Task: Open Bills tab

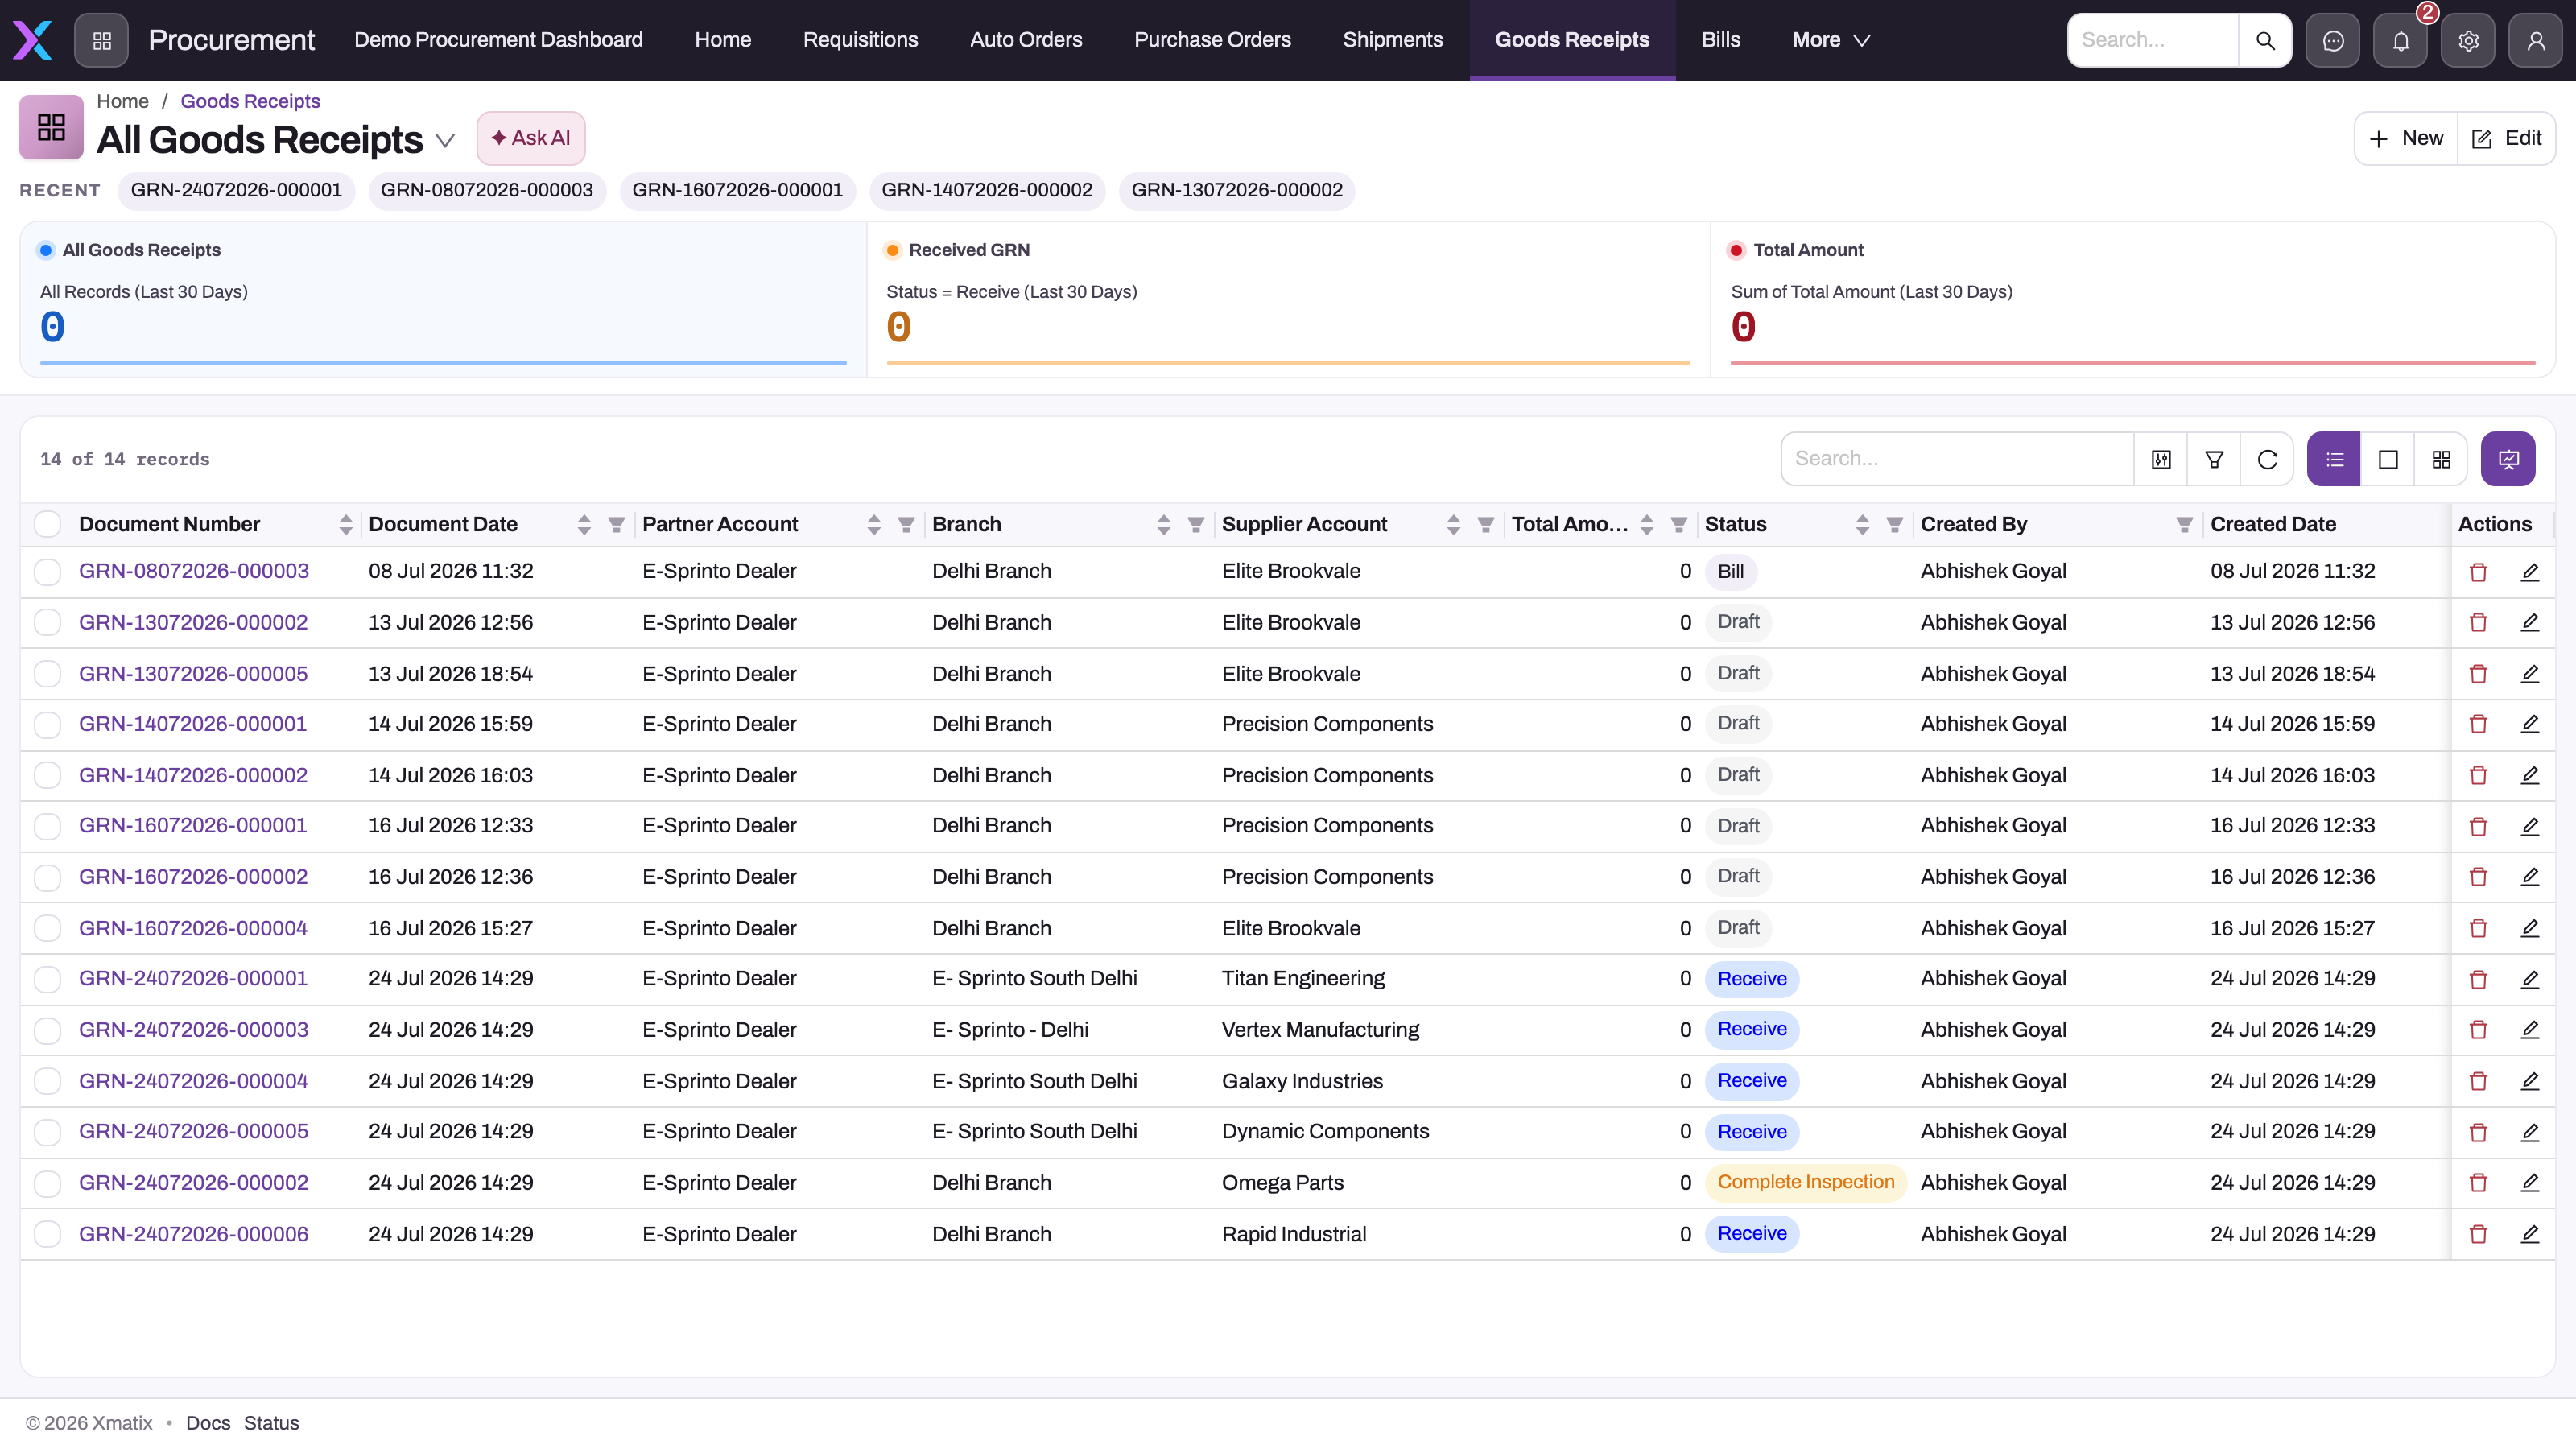Action: tap(1720, 40)
